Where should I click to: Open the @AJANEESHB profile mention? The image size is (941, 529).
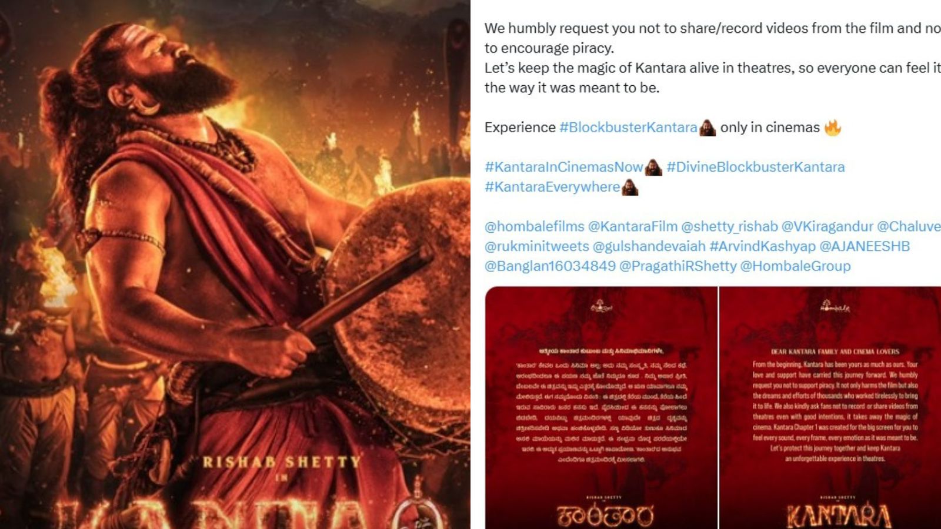click(x=865, y=246)
